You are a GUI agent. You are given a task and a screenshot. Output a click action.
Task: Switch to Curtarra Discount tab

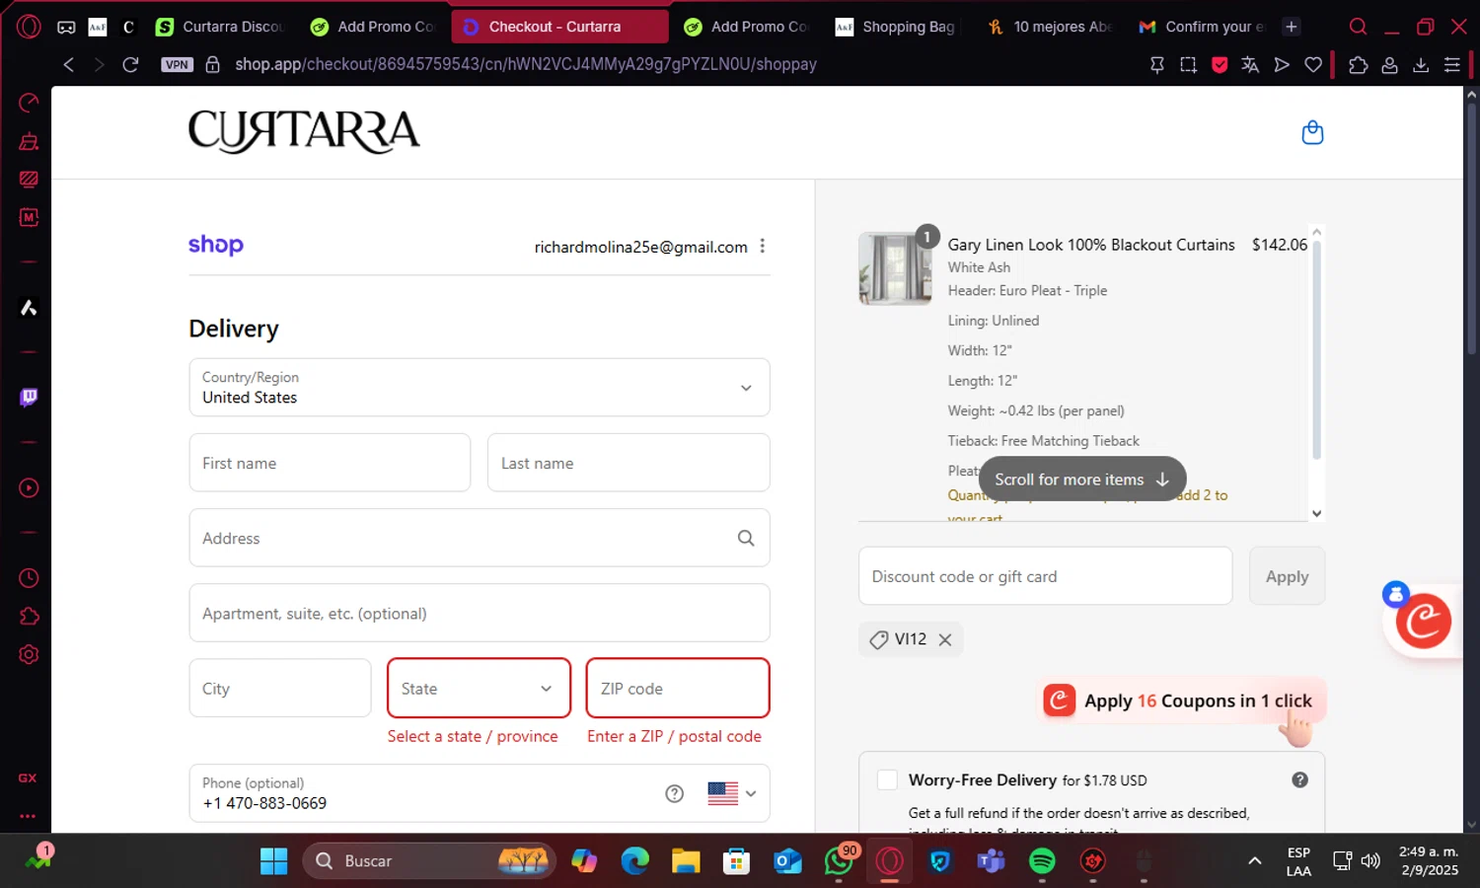point(219,27)
